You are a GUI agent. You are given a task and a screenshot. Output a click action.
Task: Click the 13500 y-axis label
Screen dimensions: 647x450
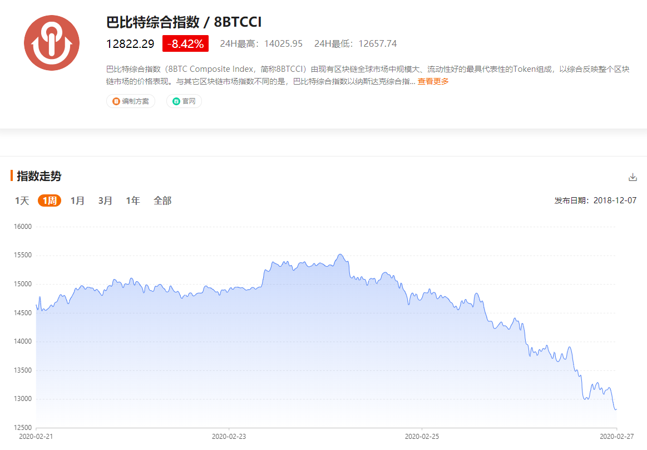tap(23, 370)
